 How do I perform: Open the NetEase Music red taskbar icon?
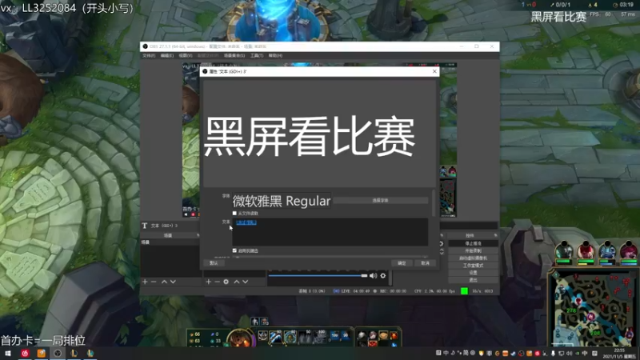point(25,354)
